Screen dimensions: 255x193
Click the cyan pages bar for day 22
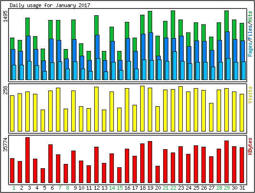175,66
